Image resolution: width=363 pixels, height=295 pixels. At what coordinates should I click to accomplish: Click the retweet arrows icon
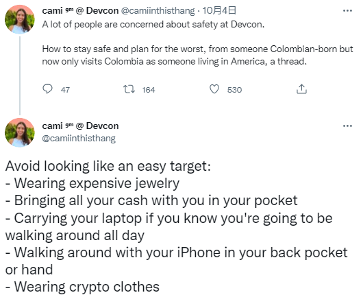click(129, 89)
